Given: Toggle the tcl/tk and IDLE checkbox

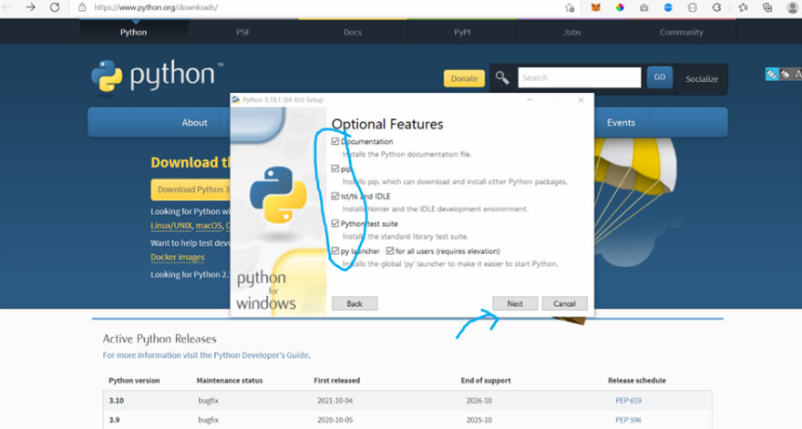Looking at the screenshot, I should coord(335,196).
